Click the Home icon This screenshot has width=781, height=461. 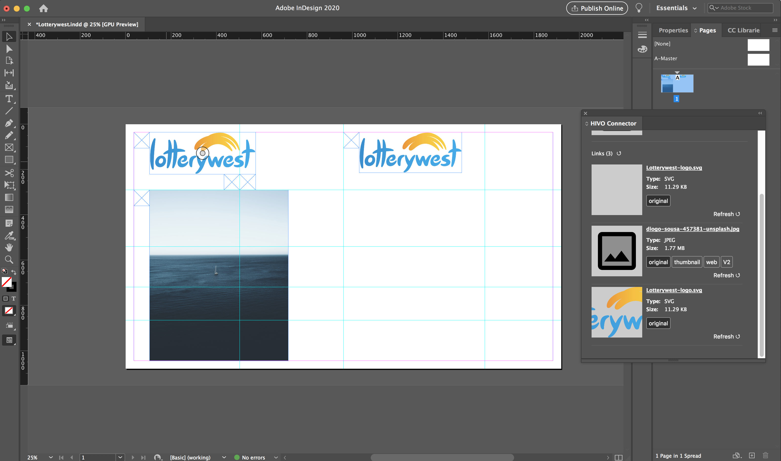coord(44,8)
